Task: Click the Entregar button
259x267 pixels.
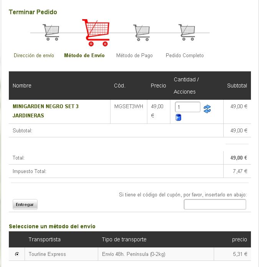Action: point(25,204)
